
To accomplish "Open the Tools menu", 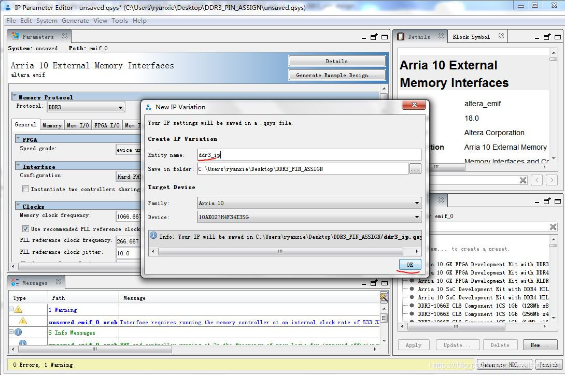I will point(120,21).
